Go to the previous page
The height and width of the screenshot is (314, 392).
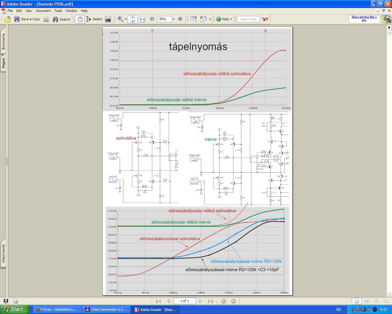pyautogui.click(x=168, y=301)
